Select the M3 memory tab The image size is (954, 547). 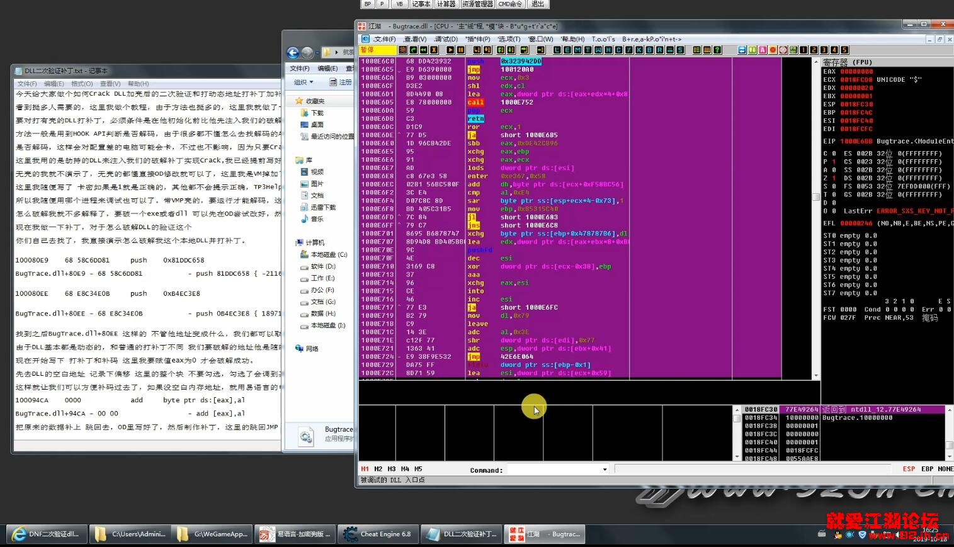392,469
